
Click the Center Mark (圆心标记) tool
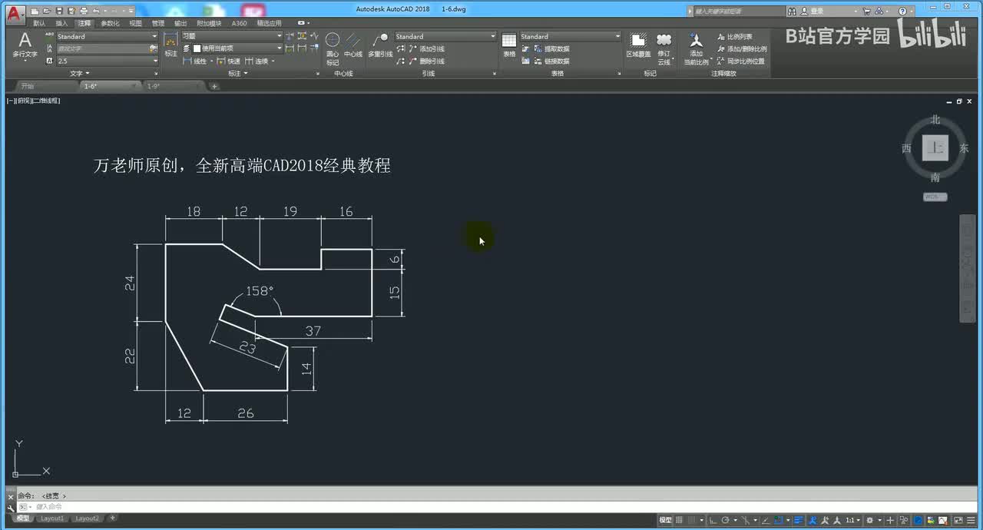pyautogui.click(x=333, y=48)
